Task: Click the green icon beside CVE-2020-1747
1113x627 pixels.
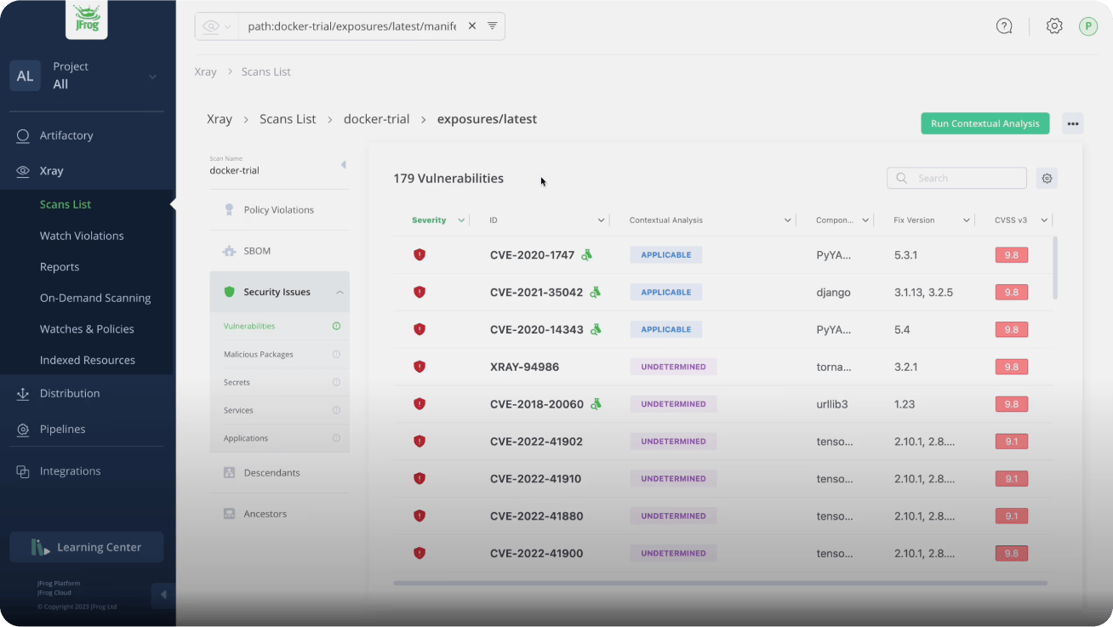Action: (x=587, y=254)
